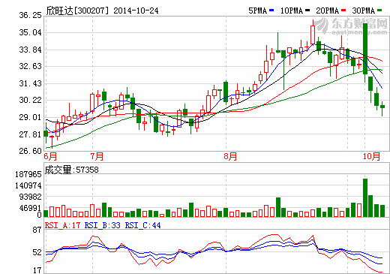Click the red 20PMA legend color marker
390x274 pixels.
[x=343, y=11]
